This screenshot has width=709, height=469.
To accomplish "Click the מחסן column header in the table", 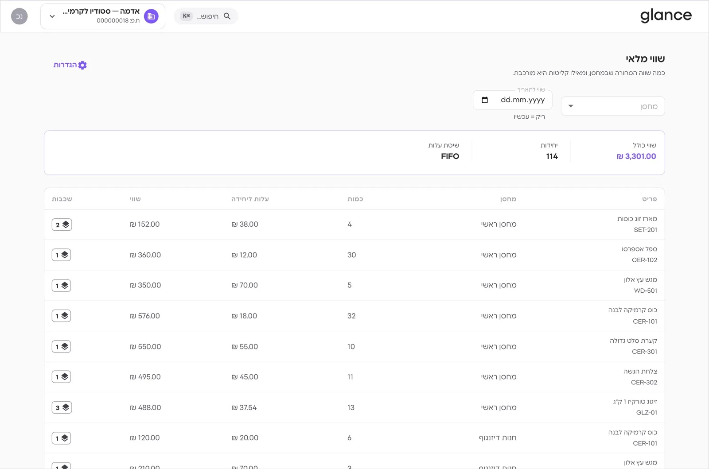I will coord(508,199).
